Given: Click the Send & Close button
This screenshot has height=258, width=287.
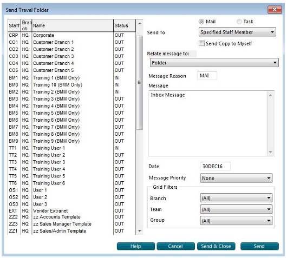Looking at the screenshot, I should (216, 246).
